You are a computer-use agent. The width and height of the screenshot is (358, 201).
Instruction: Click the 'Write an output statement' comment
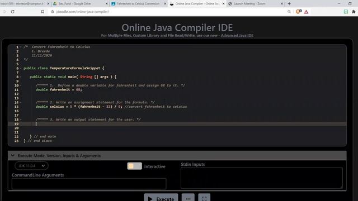[x=88, y=119]
